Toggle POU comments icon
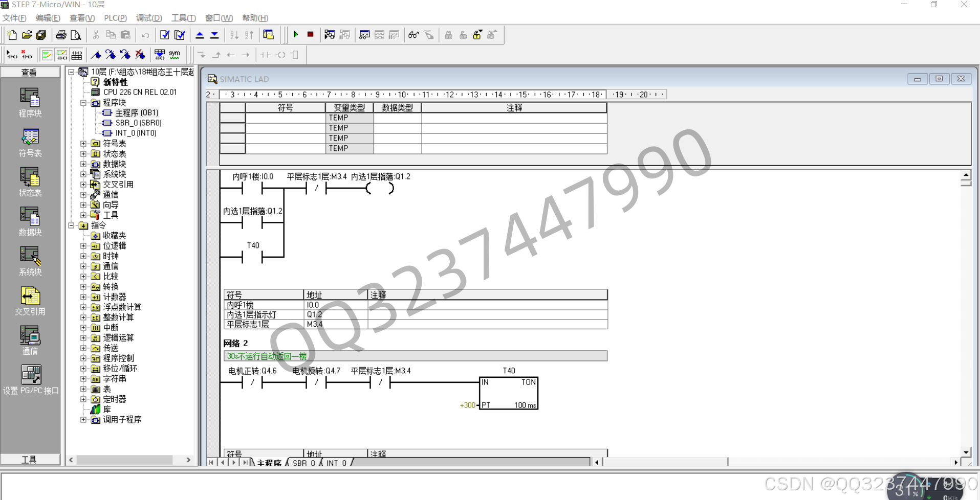Screen dimensions: 980x500 [x=47, y=54]
